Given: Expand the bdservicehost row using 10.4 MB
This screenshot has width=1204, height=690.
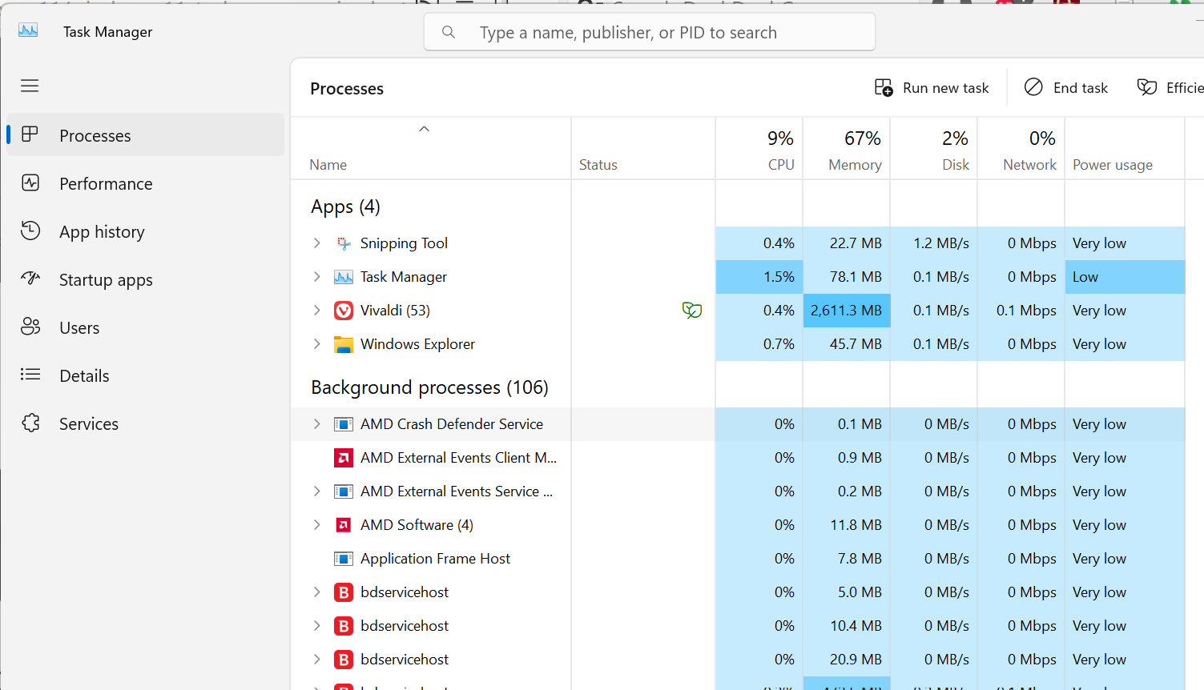Looking at the screenshot, I should pyautogui.click(x=317, y=626).
